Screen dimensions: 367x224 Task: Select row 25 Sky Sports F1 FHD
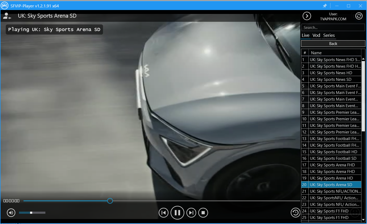pos(331,218)
